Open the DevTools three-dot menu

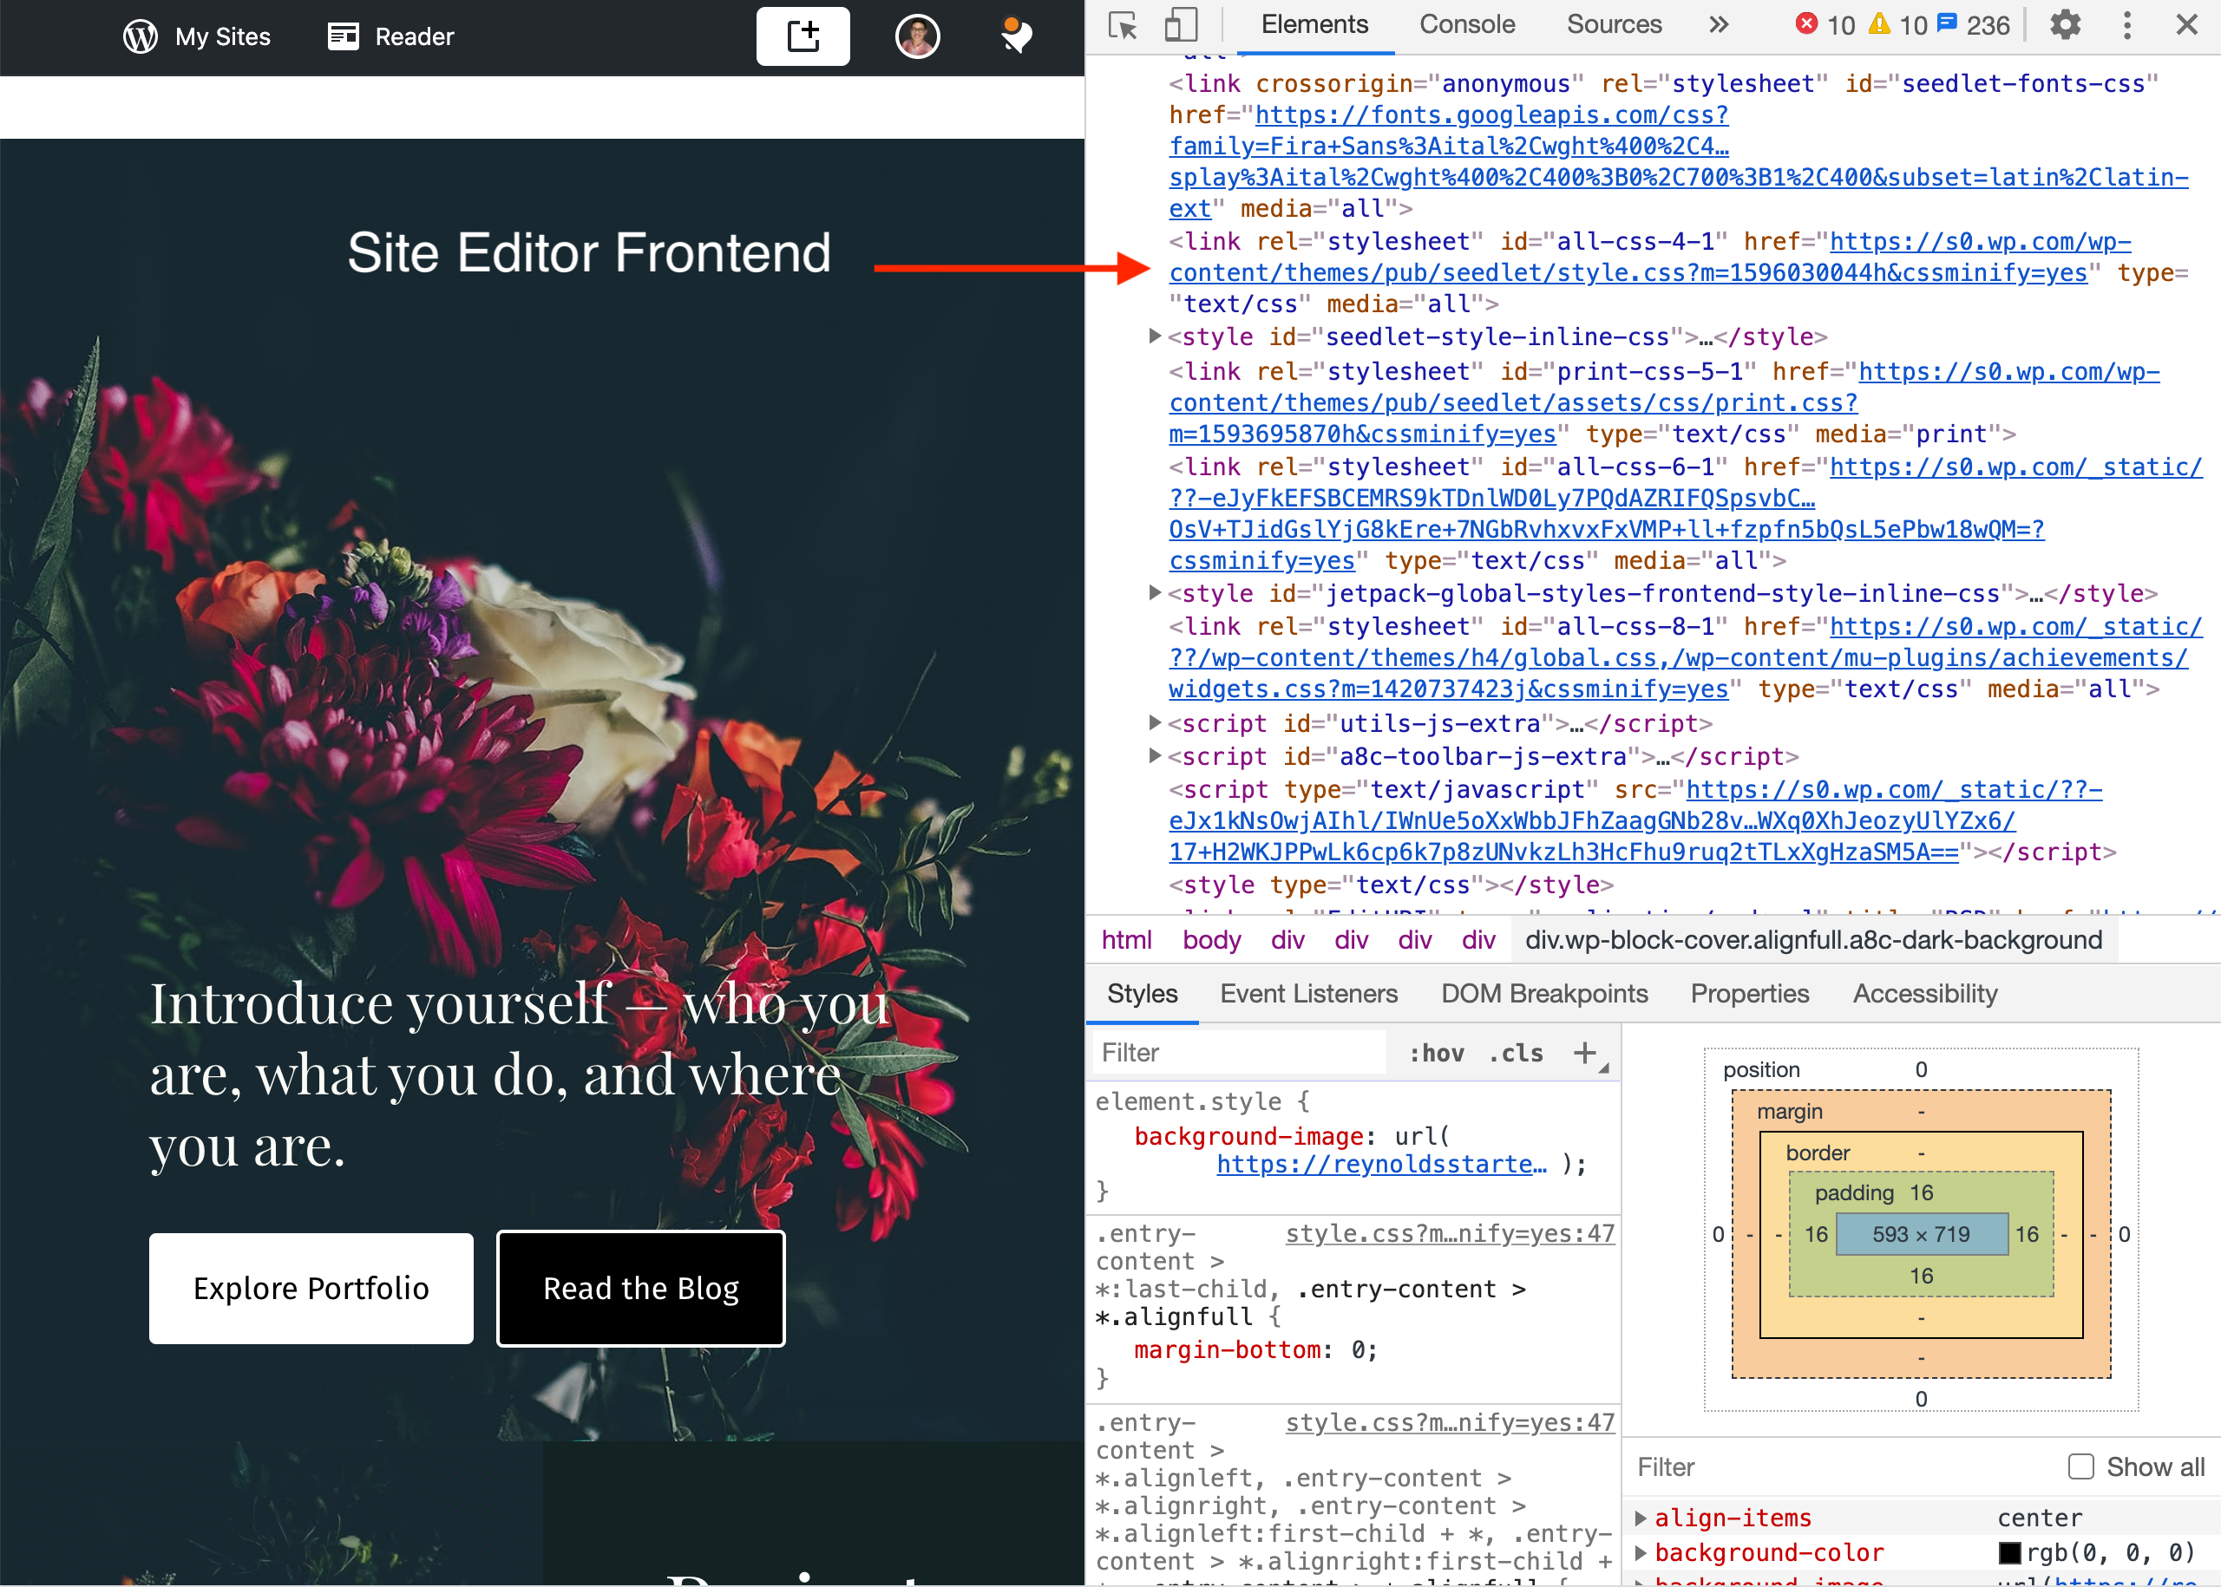2127,24
